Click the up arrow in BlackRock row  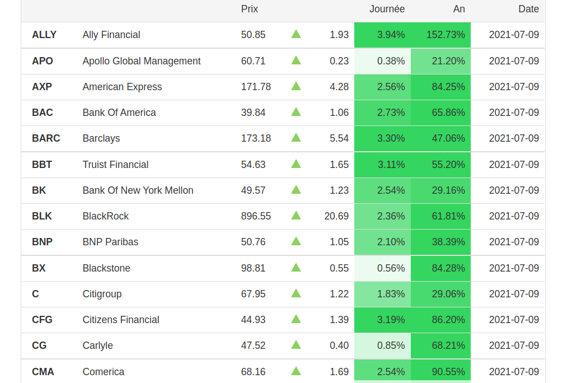tap(296, 216)
